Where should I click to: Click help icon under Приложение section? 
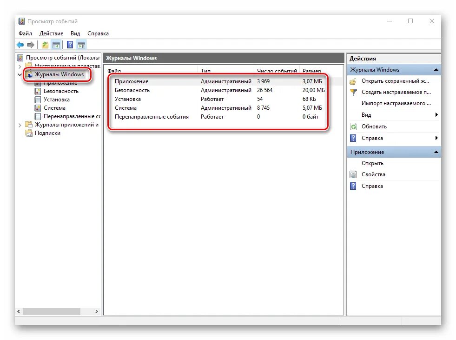pos(353,186)
